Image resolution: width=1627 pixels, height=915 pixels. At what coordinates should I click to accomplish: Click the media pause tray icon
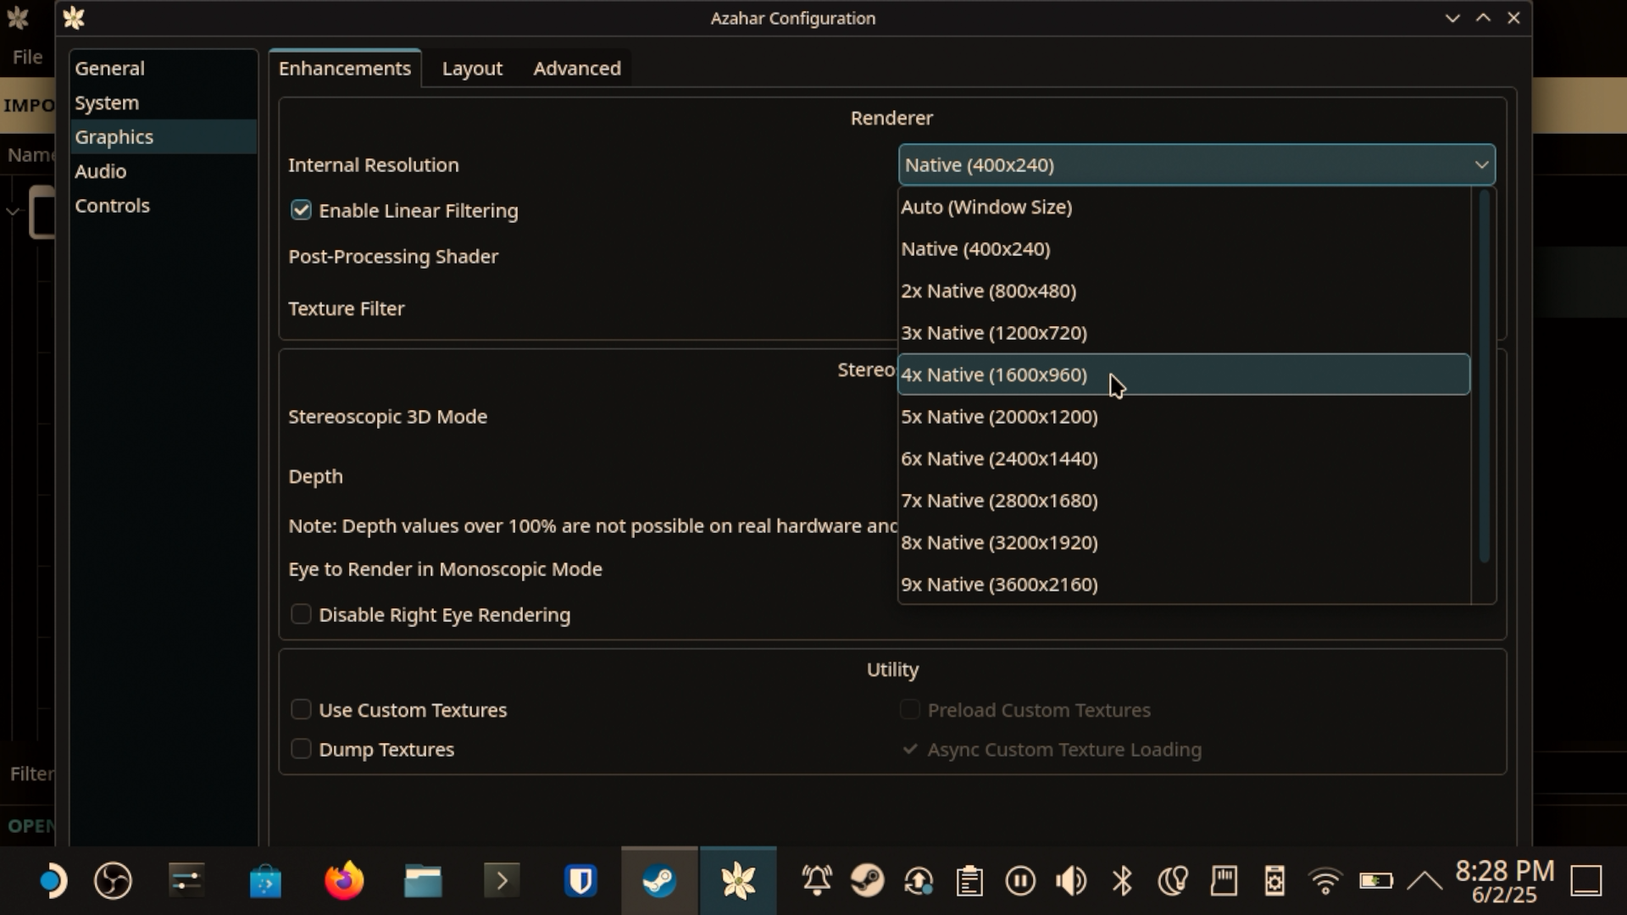coord(1020,882)
